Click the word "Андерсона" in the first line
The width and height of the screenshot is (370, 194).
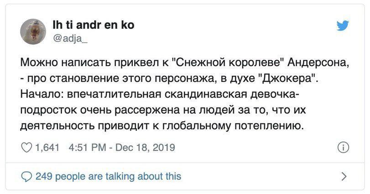pos(318,63)
